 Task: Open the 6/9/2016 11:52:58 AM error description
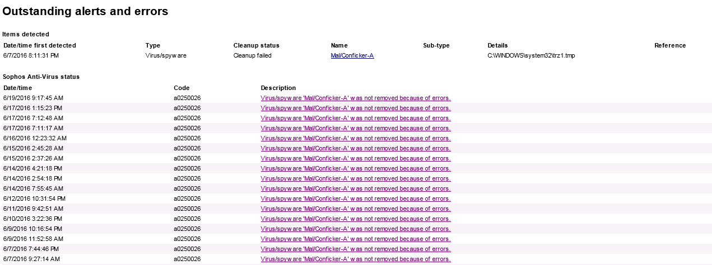pos(356,239)
